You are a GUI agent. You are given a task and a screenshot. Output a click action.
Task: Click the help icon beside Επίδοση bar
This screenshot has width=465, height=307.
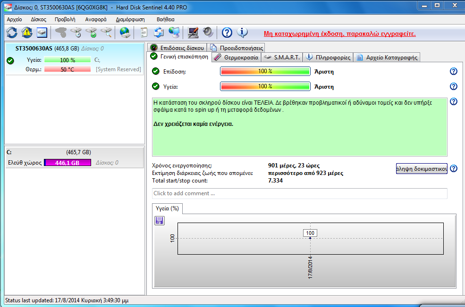454,71
